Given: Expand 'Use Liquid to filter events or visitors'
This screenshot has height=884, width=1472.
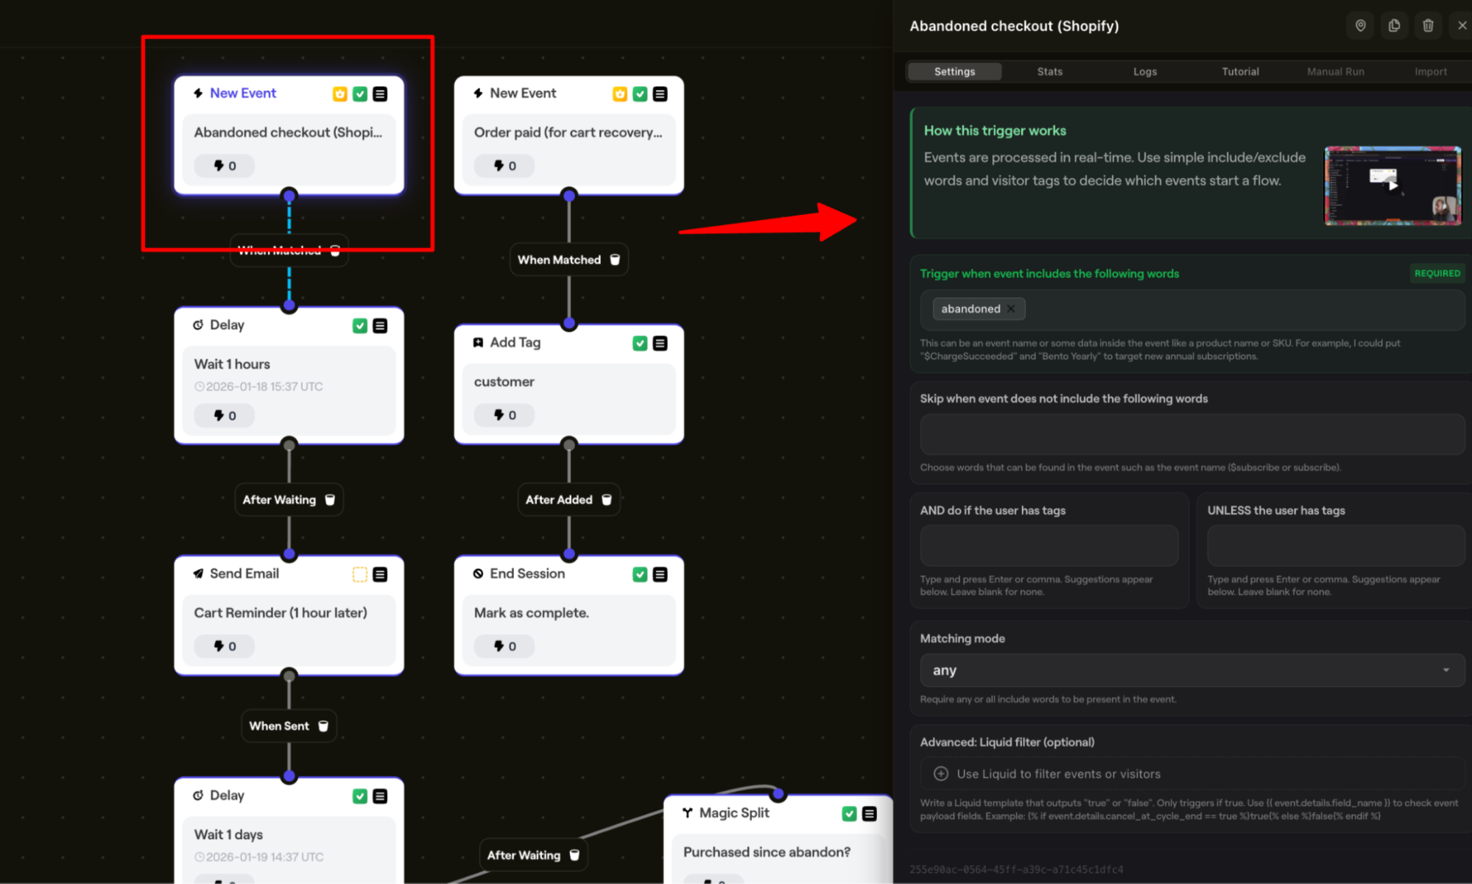Looking at the screenshot, I should pyautogui.click(x=1057, y=774).
